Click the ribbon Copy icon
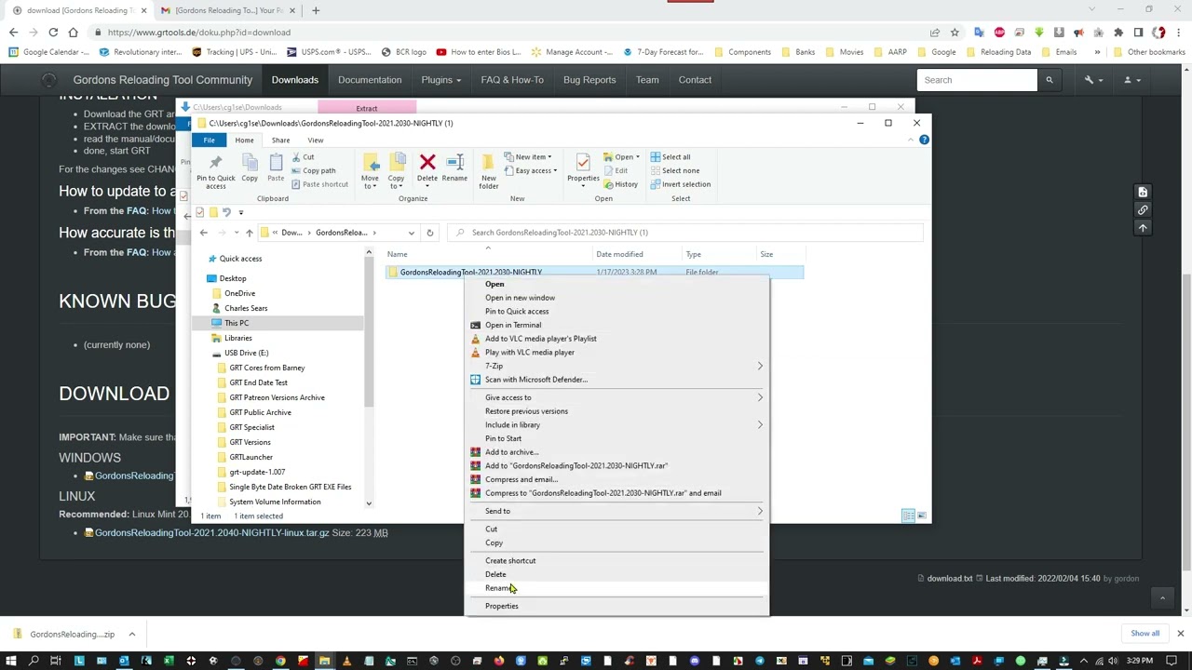Viewport: 1192px width, 670px height. click(250, 168)
